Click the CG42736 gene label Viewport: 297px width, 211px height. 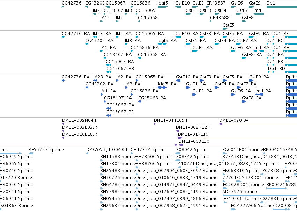[72, 3]
